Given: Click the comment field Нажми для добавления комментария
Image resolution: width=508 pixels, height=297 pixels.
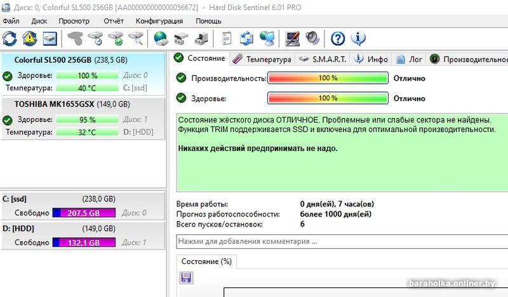Looking at the screenshot, I should pyautogui.click(x=342, y=242).
